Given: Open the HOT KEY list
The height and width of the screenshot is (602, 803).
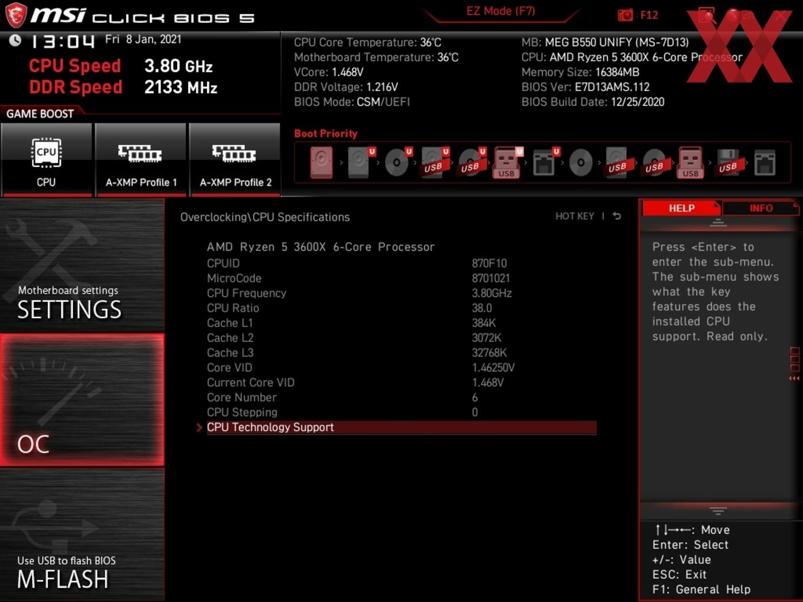Looking at the screenshot, I should [x=574, y=216].
